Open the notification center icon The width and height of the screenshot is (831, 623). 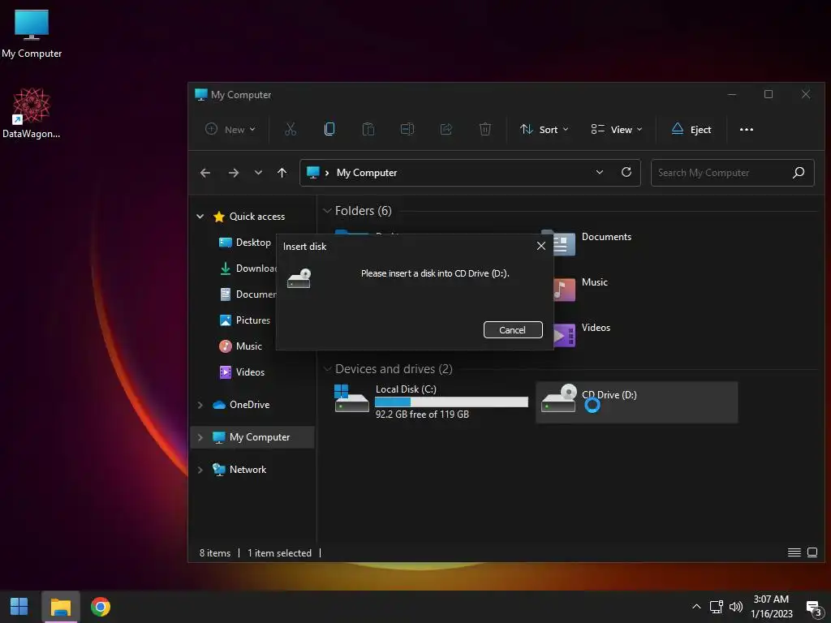[813, 608]
